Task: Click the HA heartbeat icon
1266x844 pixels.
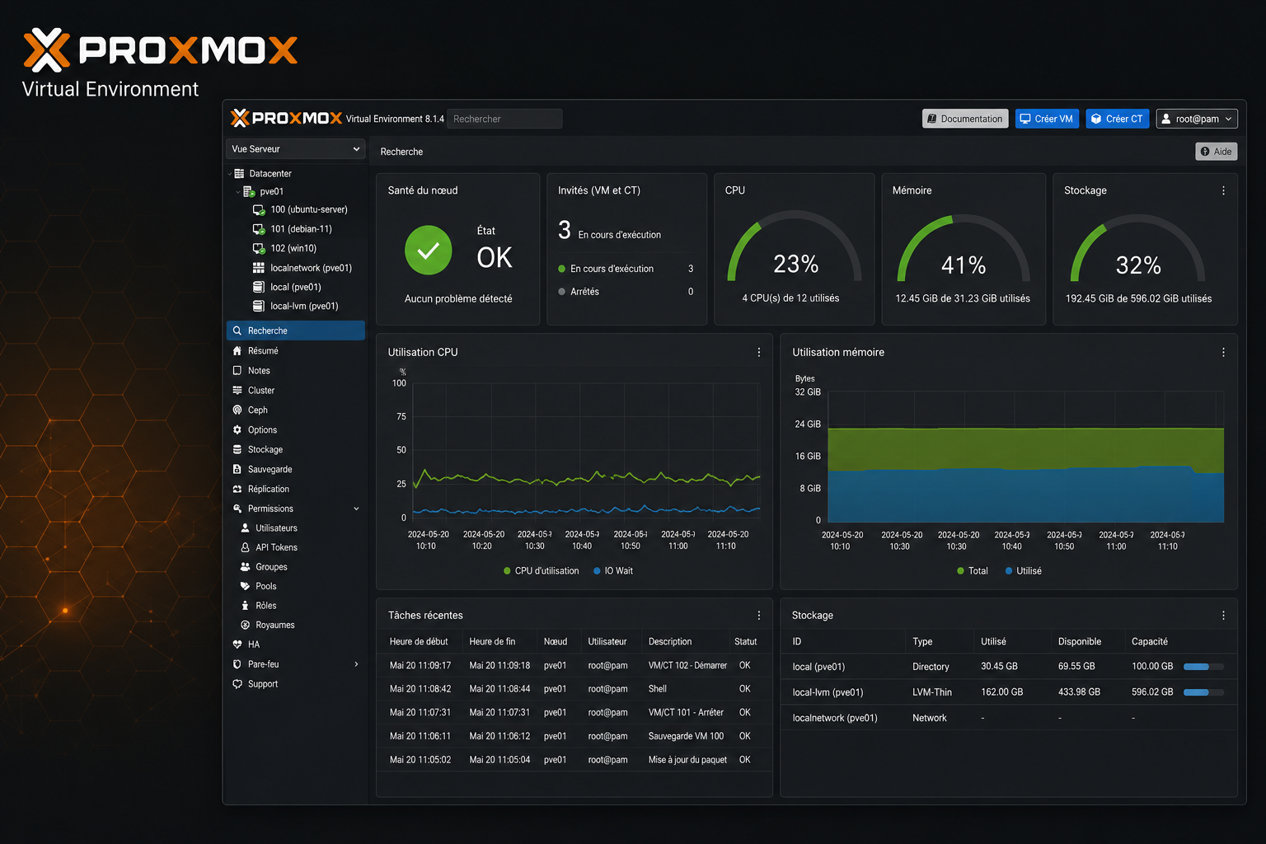Action: tap(237, 645)
